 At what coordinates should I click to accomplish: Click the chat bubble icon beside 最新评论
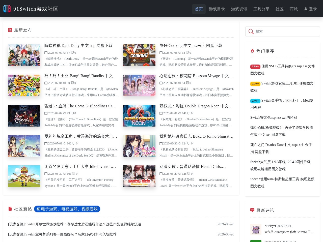click(x=252, y=210)
